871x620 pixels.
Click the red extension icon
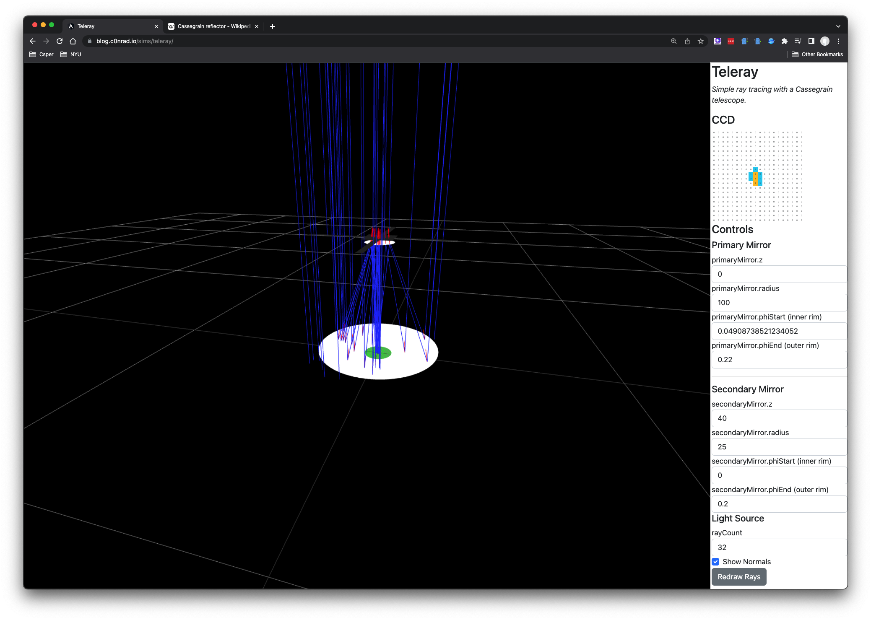click(731, 41)
